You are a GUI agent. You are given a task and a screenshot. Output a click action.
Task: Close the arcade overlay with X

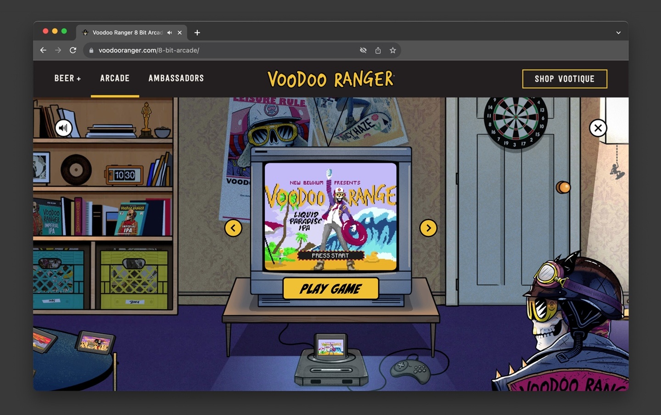coord(598,128)
